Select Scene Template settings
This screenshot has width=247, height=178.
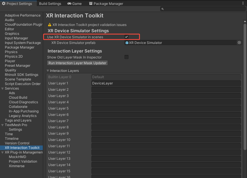[18, 79]
